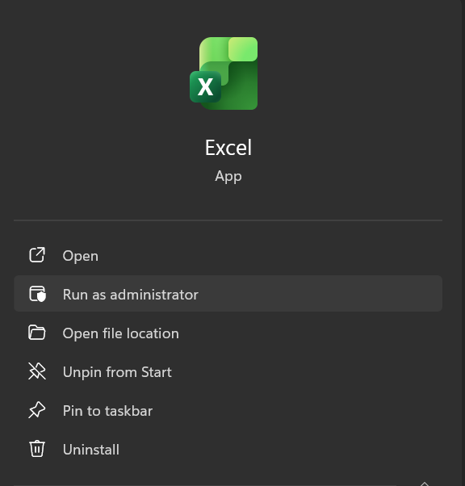This screenshot has width=465, height=486.
Task: Choose Pin to taskbar
Action: 228,410
